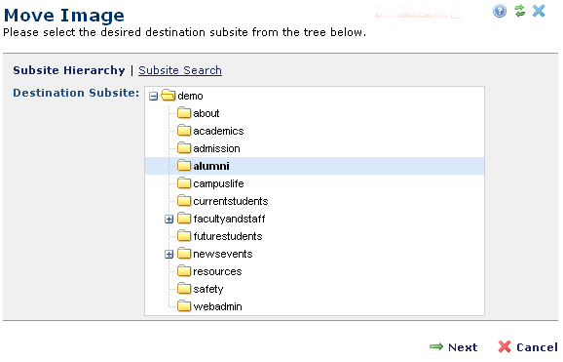
Task: Close the Move Image dialog
Action: (539, 11)
